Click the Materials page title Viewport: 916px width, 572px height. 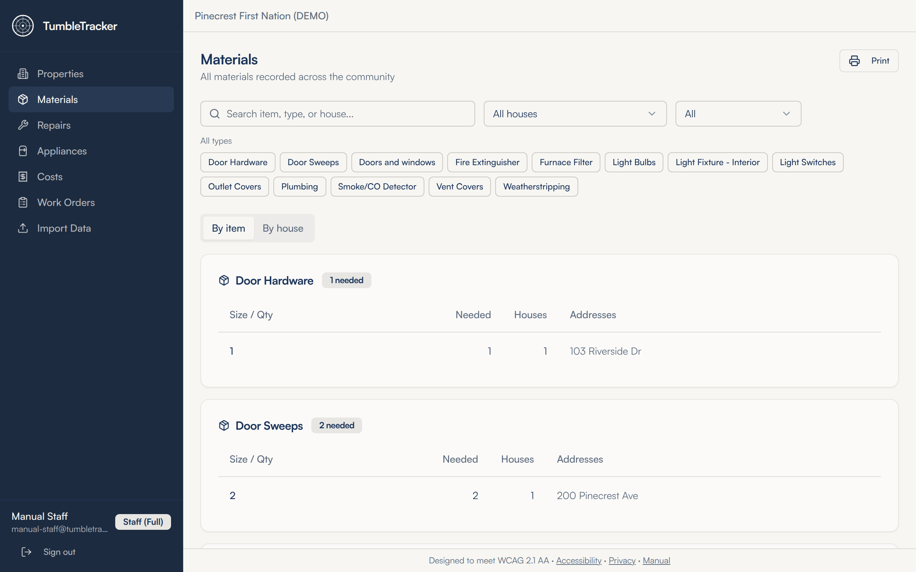229,60
